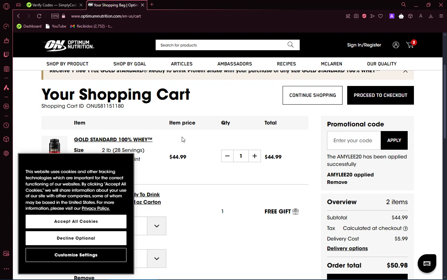Search open tabs with magnifier icon
Screen dimensions: 447x280
pos(403,5)
